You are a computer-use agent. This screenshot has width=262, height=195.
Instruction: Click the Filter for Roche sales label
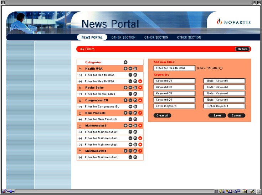100,94
